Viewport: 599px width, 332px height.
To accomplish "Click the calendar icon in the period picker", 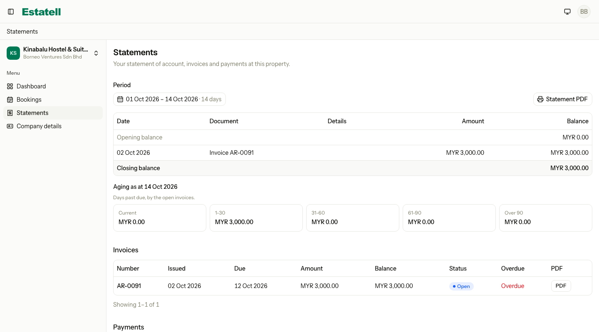I will pos(120,99).
